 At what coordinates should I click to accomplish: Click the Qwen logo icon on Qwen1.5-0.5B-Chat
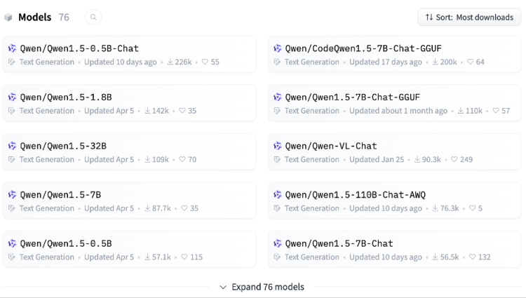[13, 48]
